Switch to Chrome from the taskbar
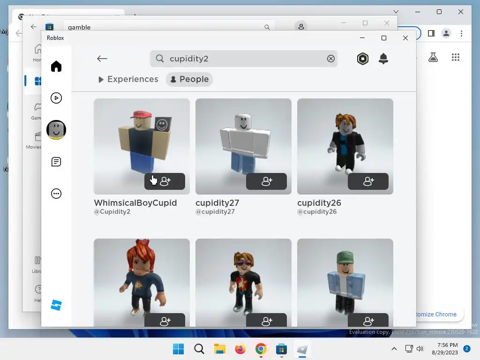The width and height of the screenshot is (480, 360). [261, 349]
